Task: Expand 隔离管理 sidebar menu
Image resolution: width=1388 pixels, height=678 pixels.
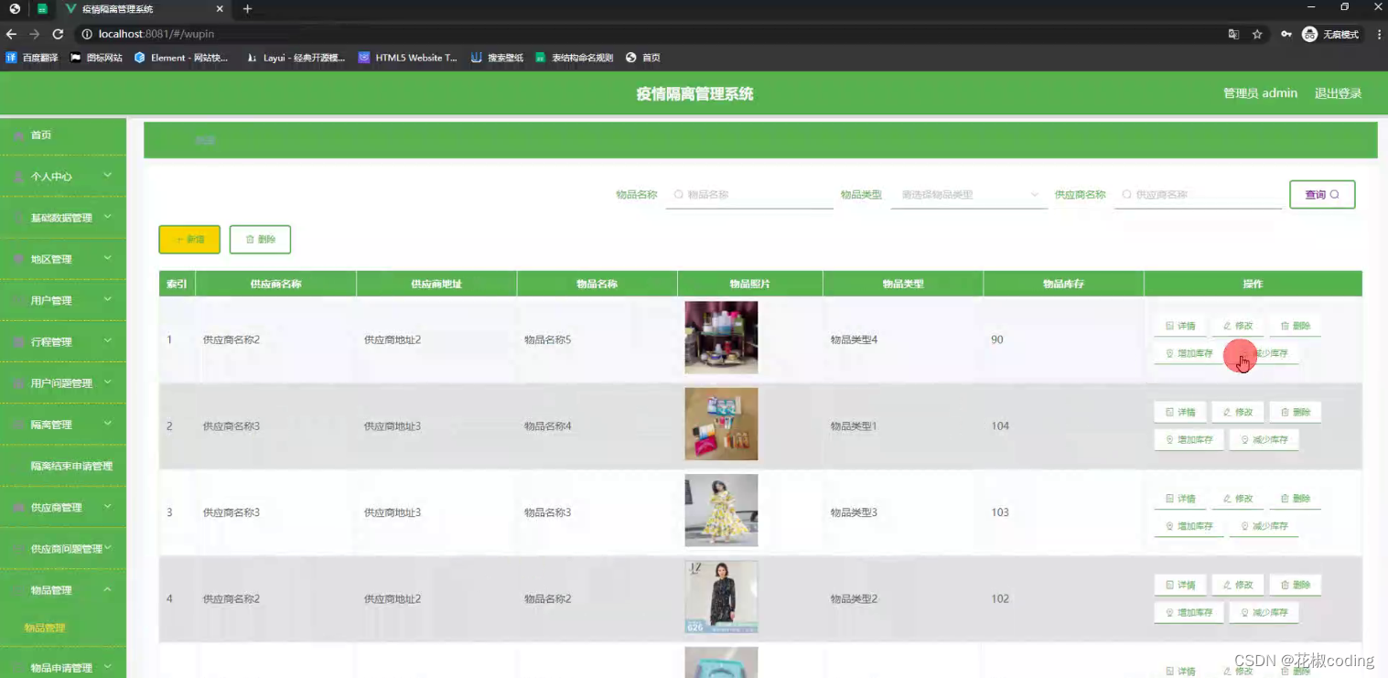Action: [x=63, y=425]
